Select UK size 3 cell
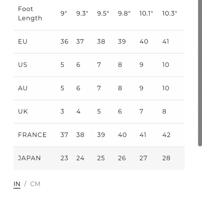 pos(62,111)
